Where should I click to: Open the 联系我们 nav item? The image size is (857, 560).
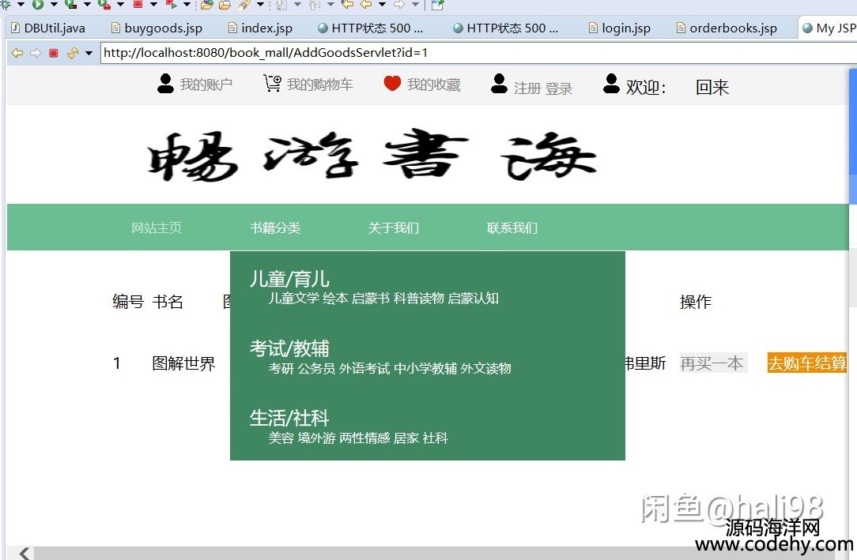pyautogui.click(x=512, y=227)
